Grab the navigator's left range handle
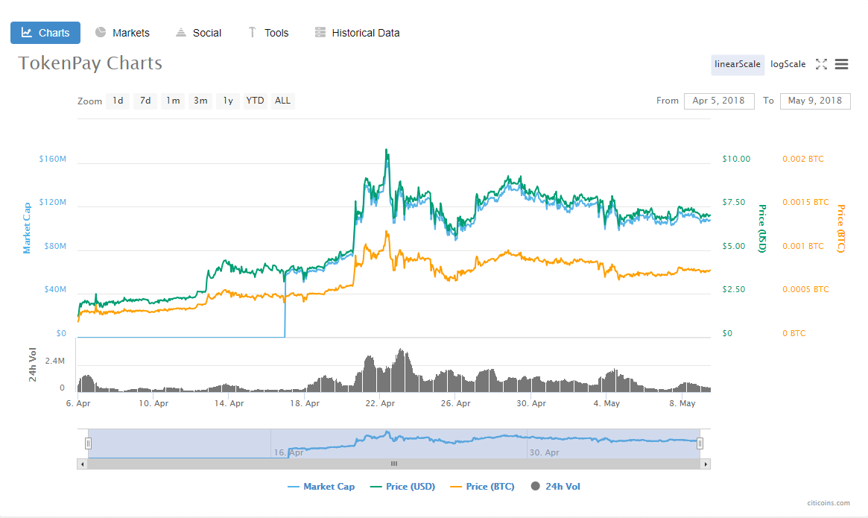The image size is (868, 518). pos(88,443)
